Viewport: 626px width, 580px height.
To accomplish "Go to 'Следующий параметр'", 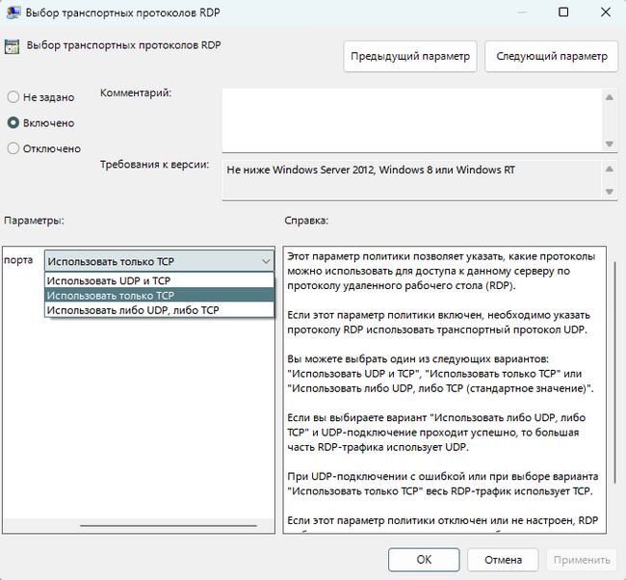I will [x=551, y=56].
